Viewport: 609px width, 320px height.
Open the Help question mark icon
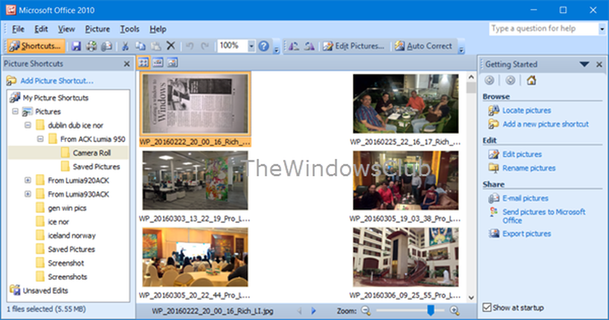[x=264, y=46]
